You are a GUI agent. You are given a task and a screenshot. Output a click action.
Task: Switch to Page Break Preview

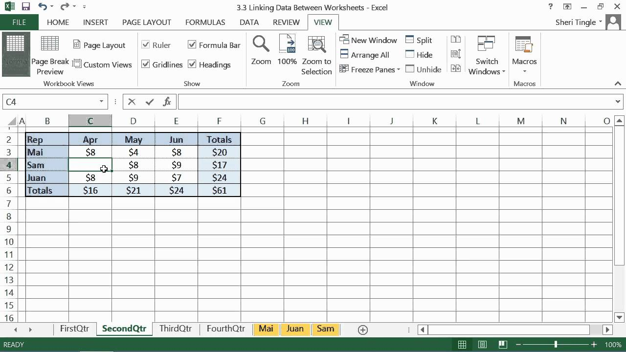point(50,54)
